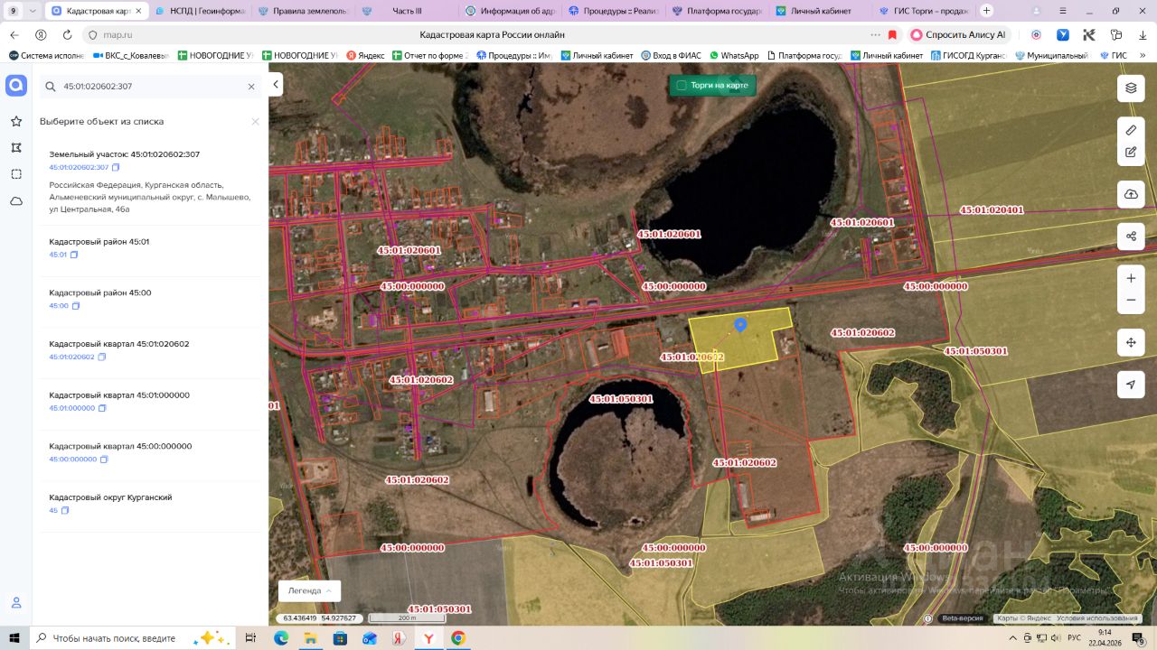This screenshot has width=1157, height=650.
Task: Clear the search query 45:01:020602:307
Action: [x=251, y=87]
